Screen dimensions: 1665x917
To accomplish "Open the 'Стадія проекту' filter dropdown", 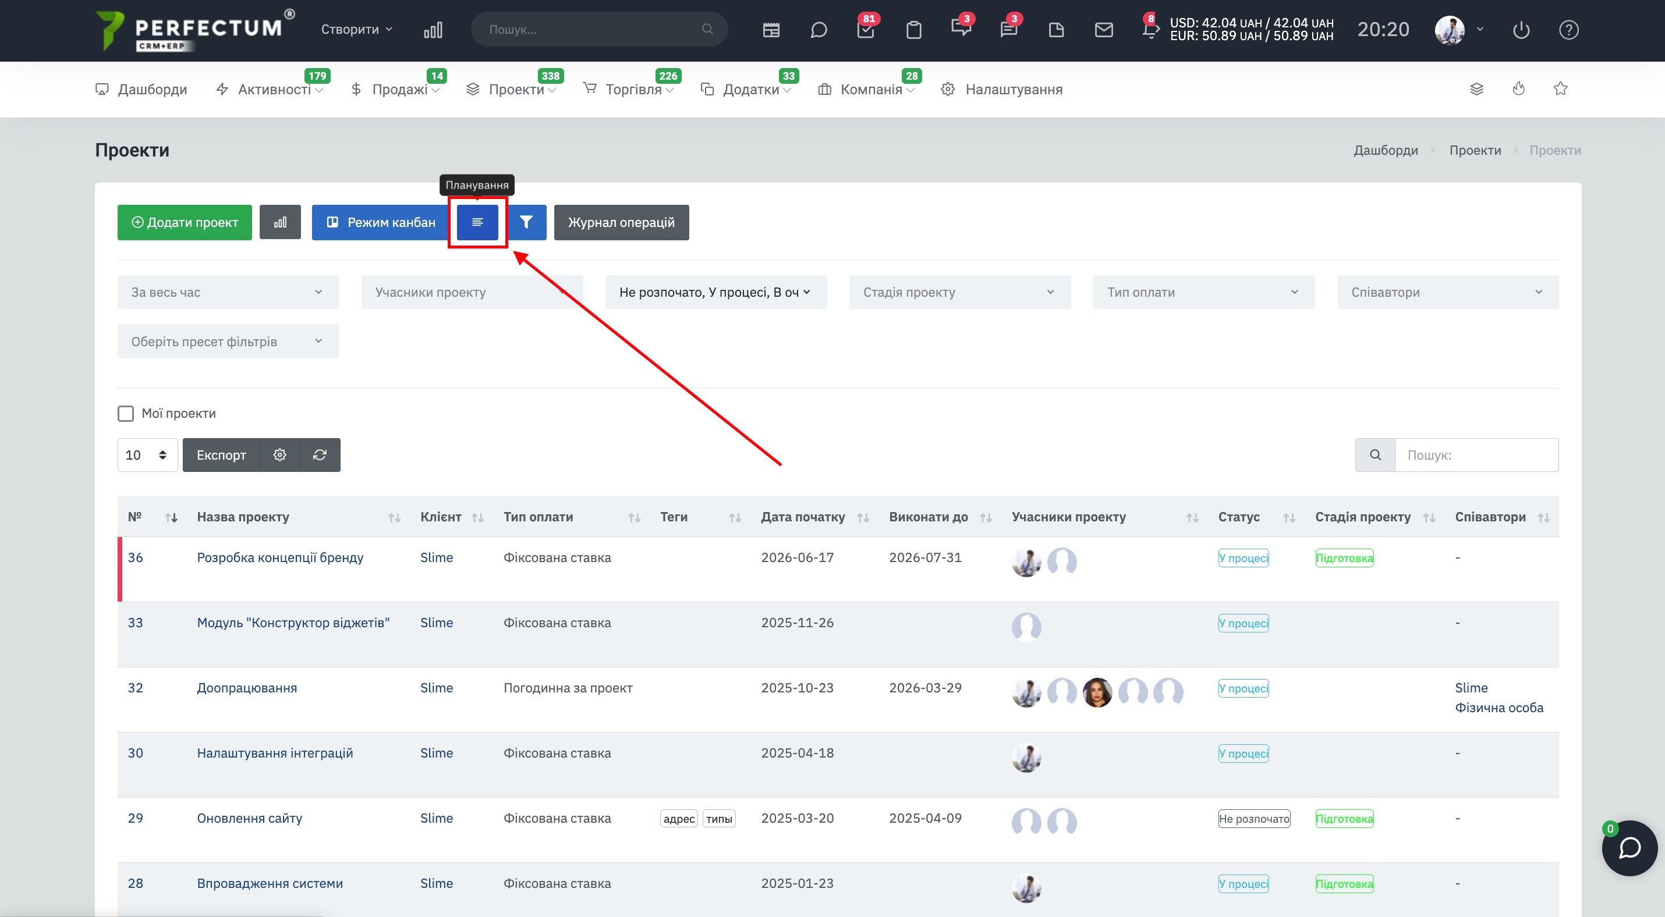I will coord(960,292).
